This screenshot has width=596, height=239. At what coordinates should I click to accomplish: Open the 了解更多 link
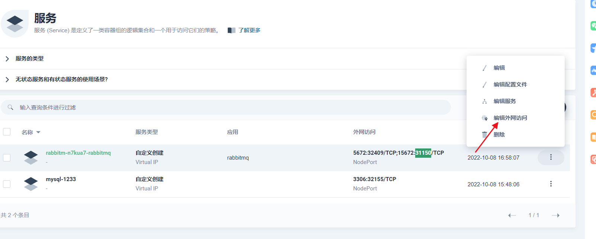coord(249,30)
